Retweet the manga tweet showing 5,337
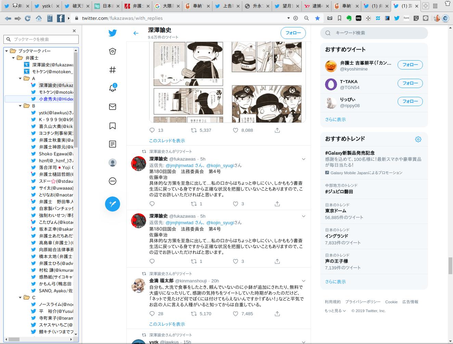 click(x=194, y=130)
